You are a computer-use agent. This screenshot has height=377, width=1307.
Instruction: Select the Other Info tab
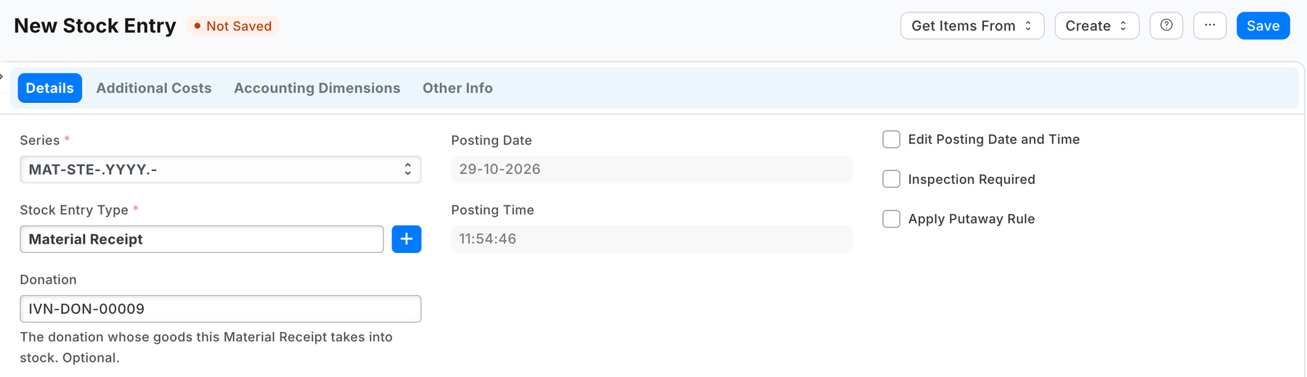coord(457,88)
